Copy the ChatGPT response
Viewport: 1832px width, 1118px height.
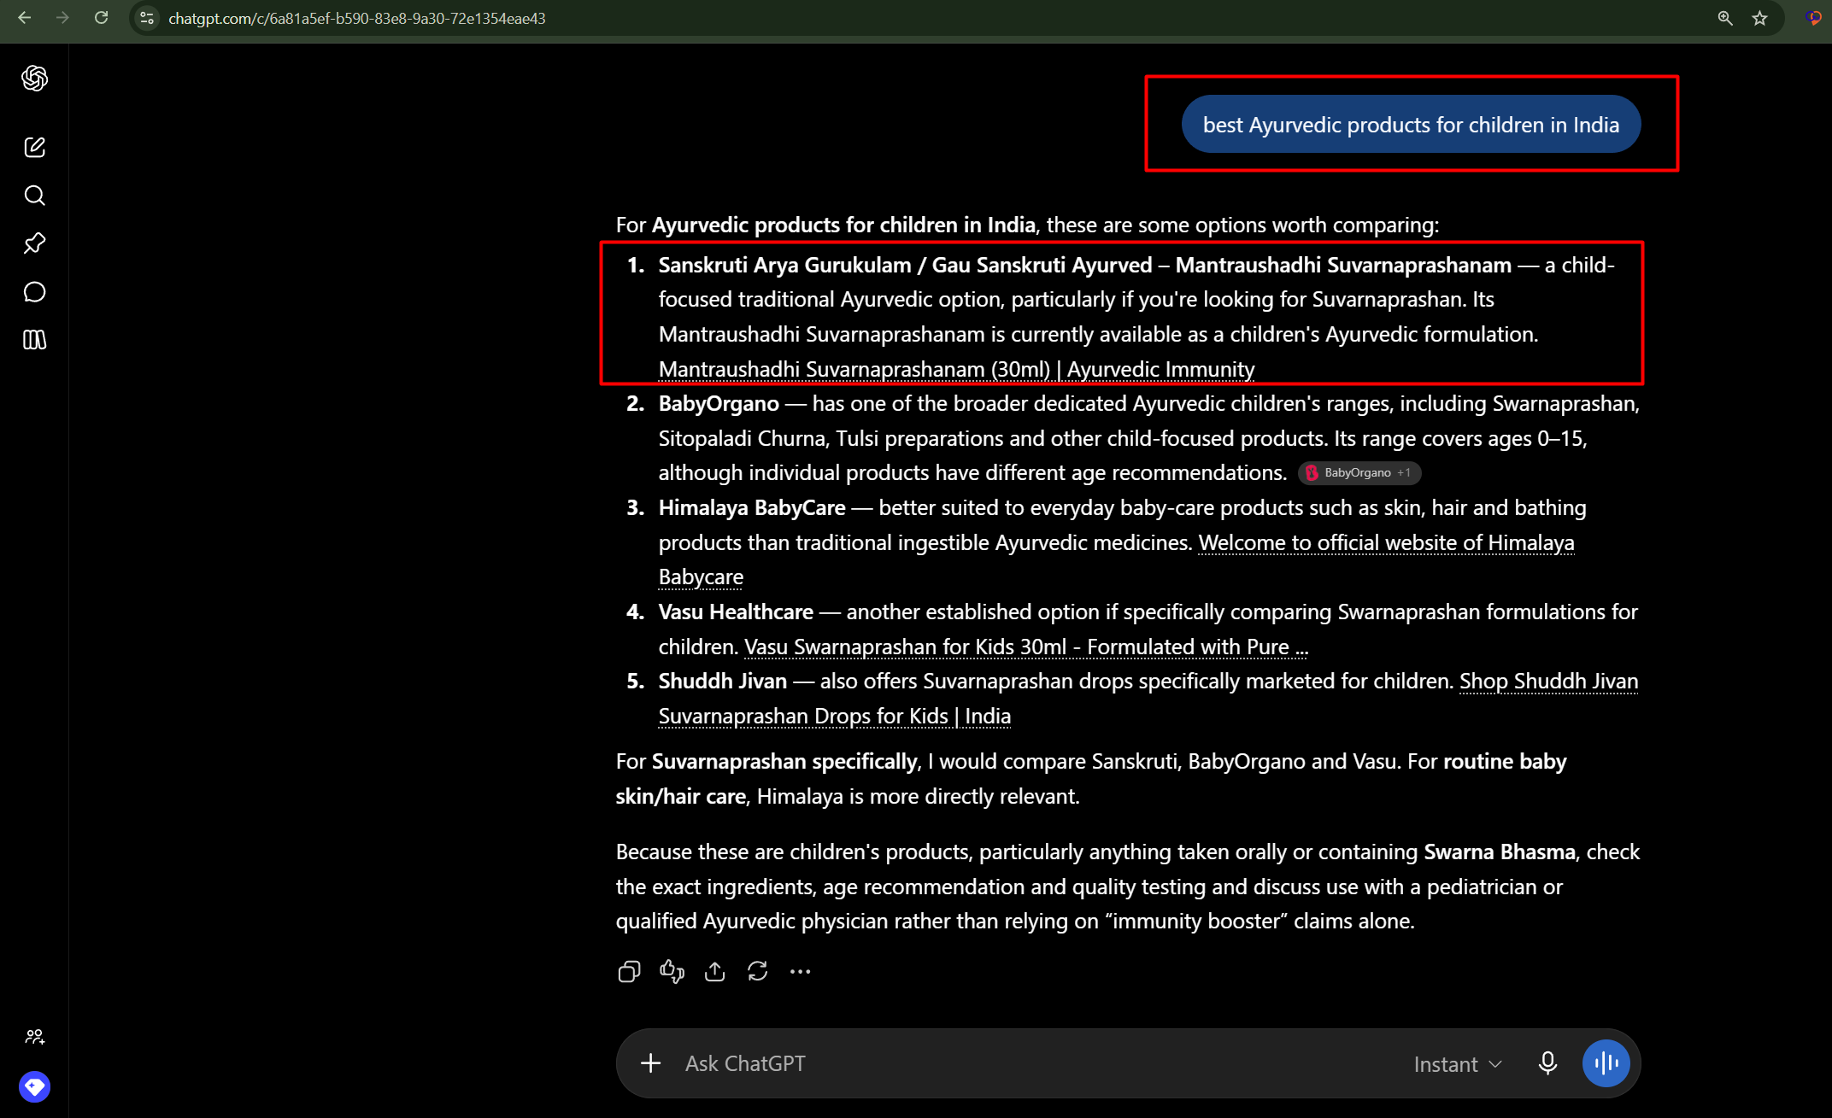[x=629, y=972]
